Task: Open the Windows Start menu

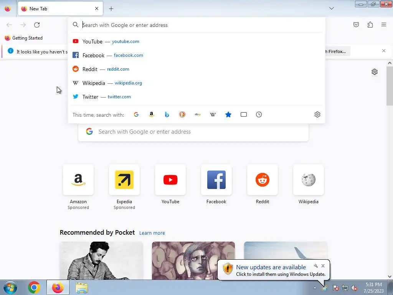Action: [x=10, y=287]
